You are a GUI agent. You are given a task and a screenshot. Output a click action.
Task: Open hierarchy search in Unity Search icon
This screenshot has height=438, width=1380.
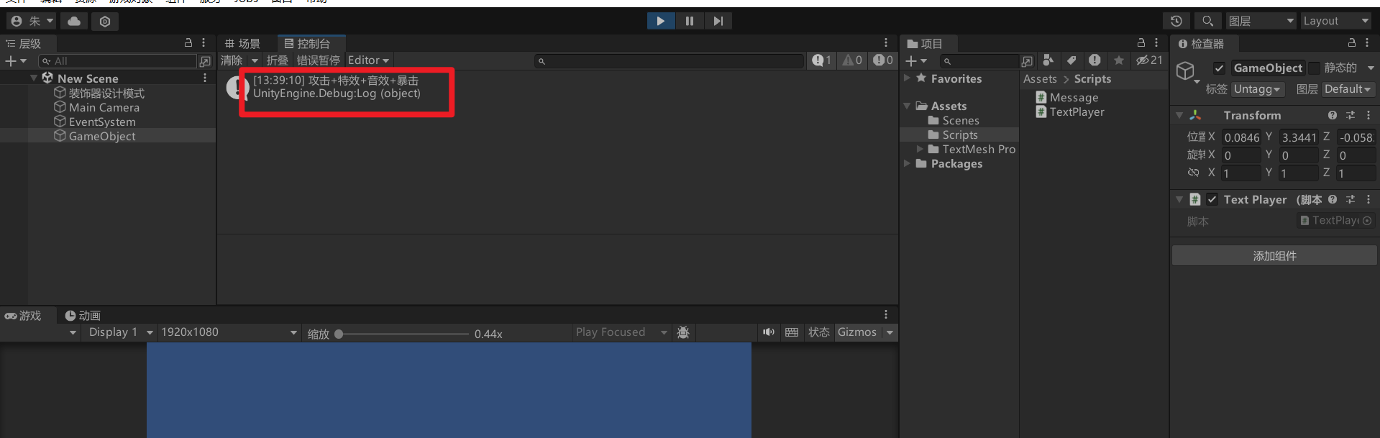205,61
